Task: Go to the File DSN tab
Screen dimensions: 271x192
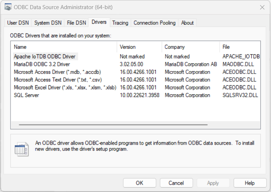Action: coord(76,23)
